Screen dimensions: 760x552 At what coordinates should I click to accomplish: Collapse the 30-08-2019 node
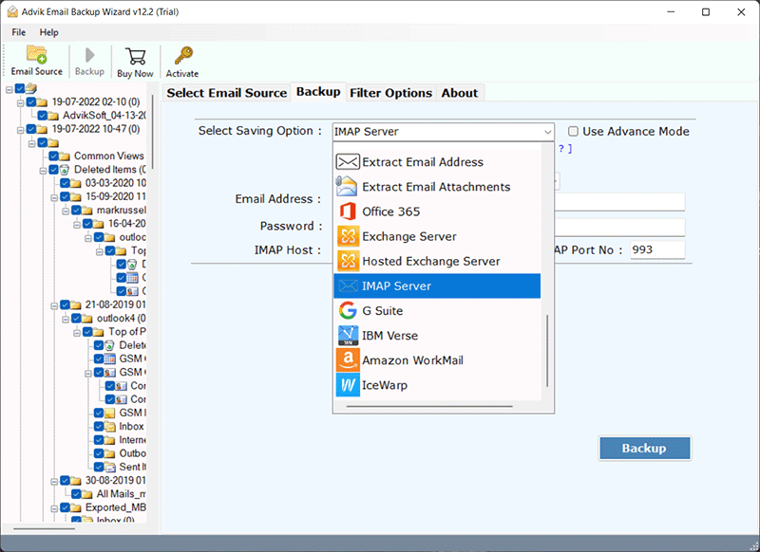coord(54,482)
